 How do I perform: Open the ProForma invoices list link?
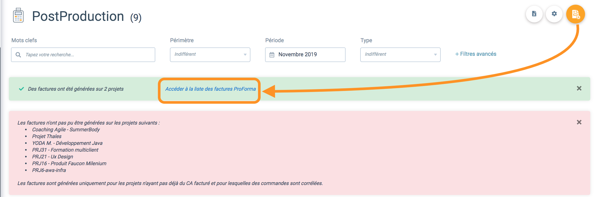coord(210,89)
